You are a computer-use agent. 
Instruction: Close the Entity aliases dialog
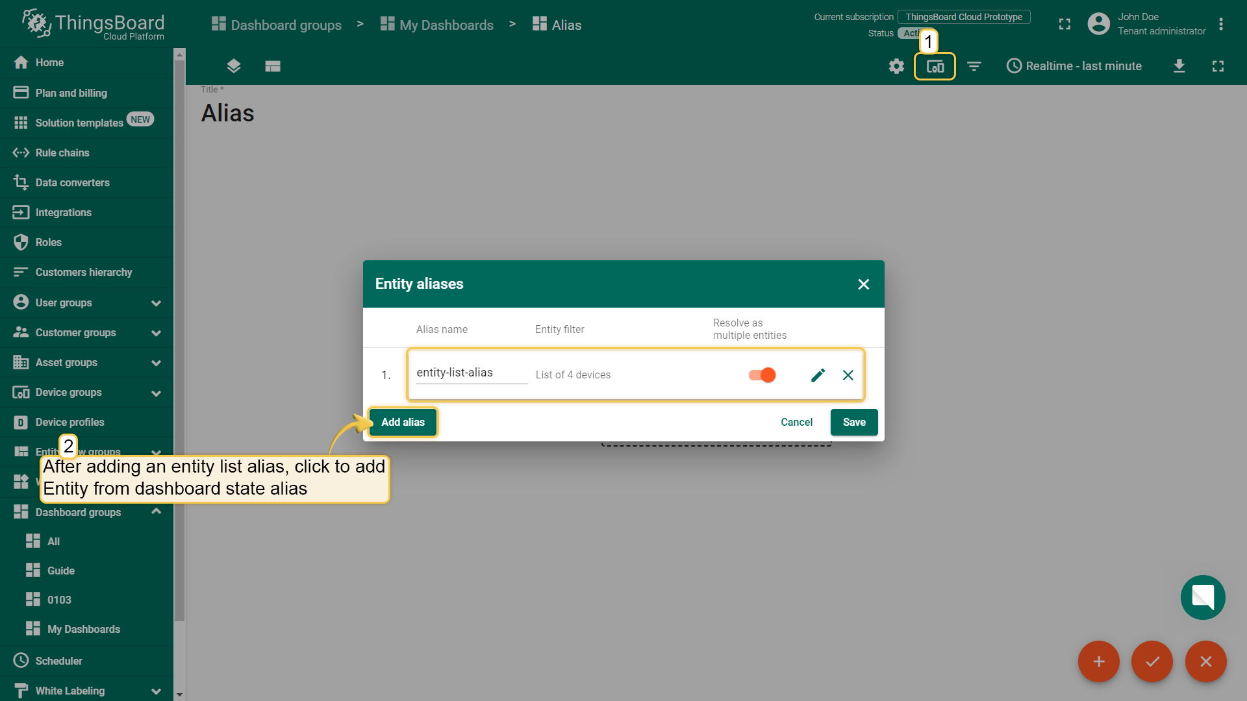(863, 284)
